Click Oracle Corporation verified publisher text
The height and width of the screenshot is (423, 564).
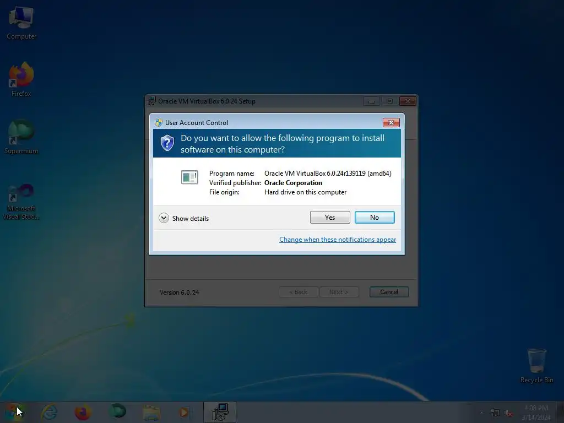pyautogui.click(x=293, y=183)
